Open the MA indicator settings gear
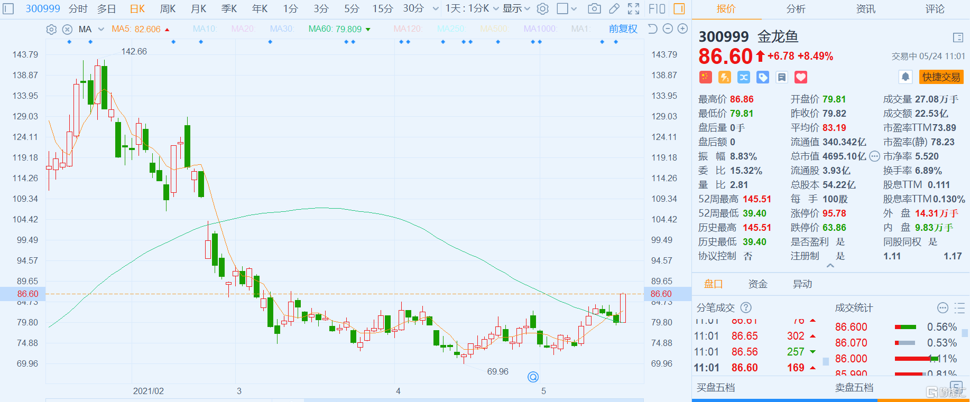Screen dimensions: 970x402 [51, 29]
